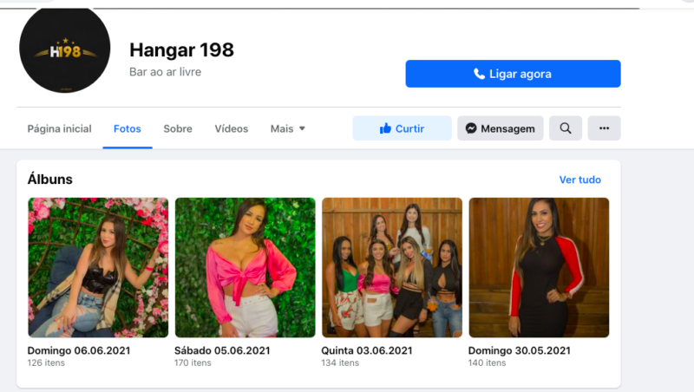Click the 170 itens count text
Screen dimensions: 694x392
point(193,363)
